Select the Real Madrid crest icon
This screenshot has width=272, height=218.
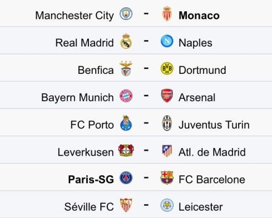click(126, 41)
